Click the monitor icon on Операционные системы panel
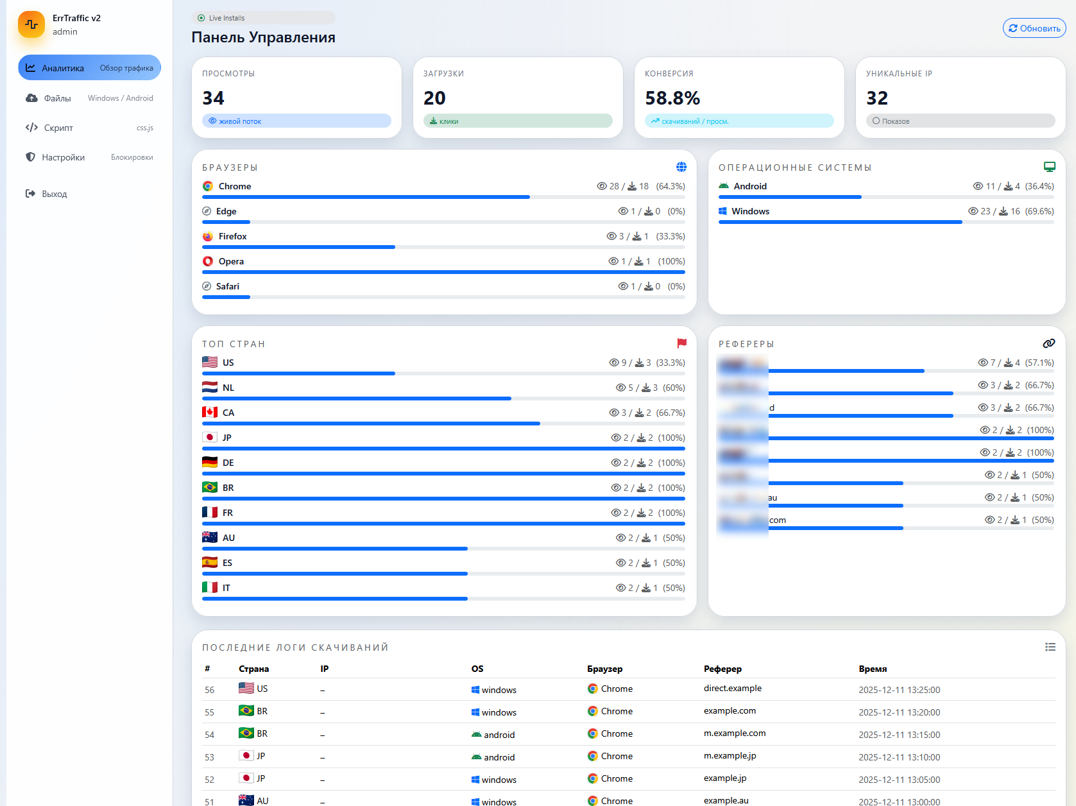Screen dimensions: 1076x806 tap(1050, 166)
